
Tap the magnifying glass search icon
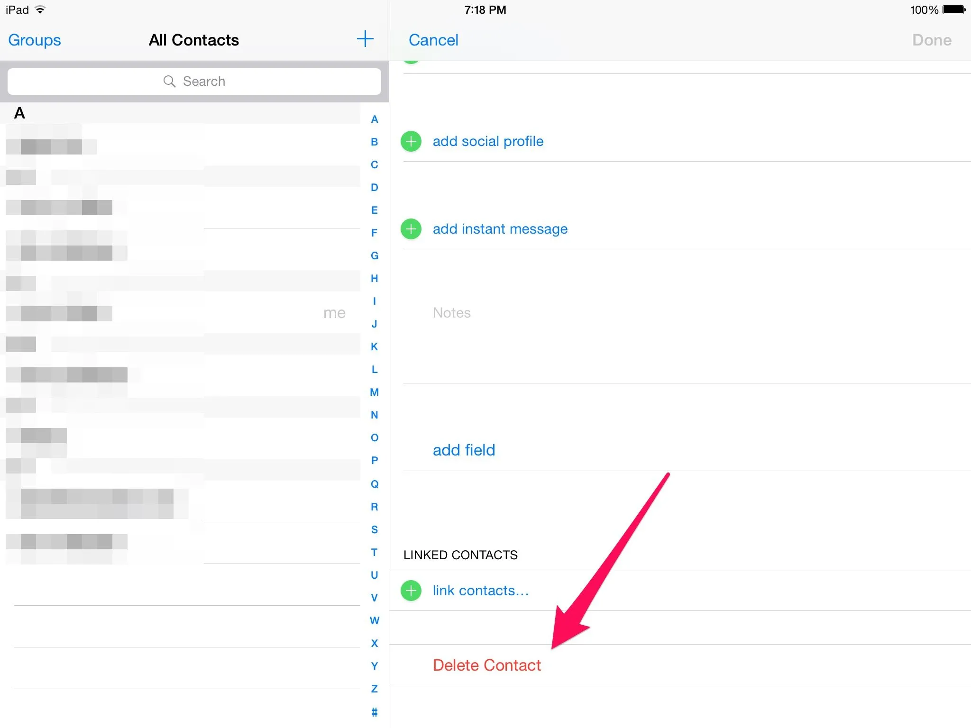pyautogui.click(x=169, y=81)
